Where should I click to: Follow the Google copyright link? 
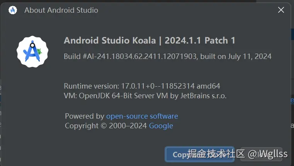pyautogui.click(x=161, y=126)
